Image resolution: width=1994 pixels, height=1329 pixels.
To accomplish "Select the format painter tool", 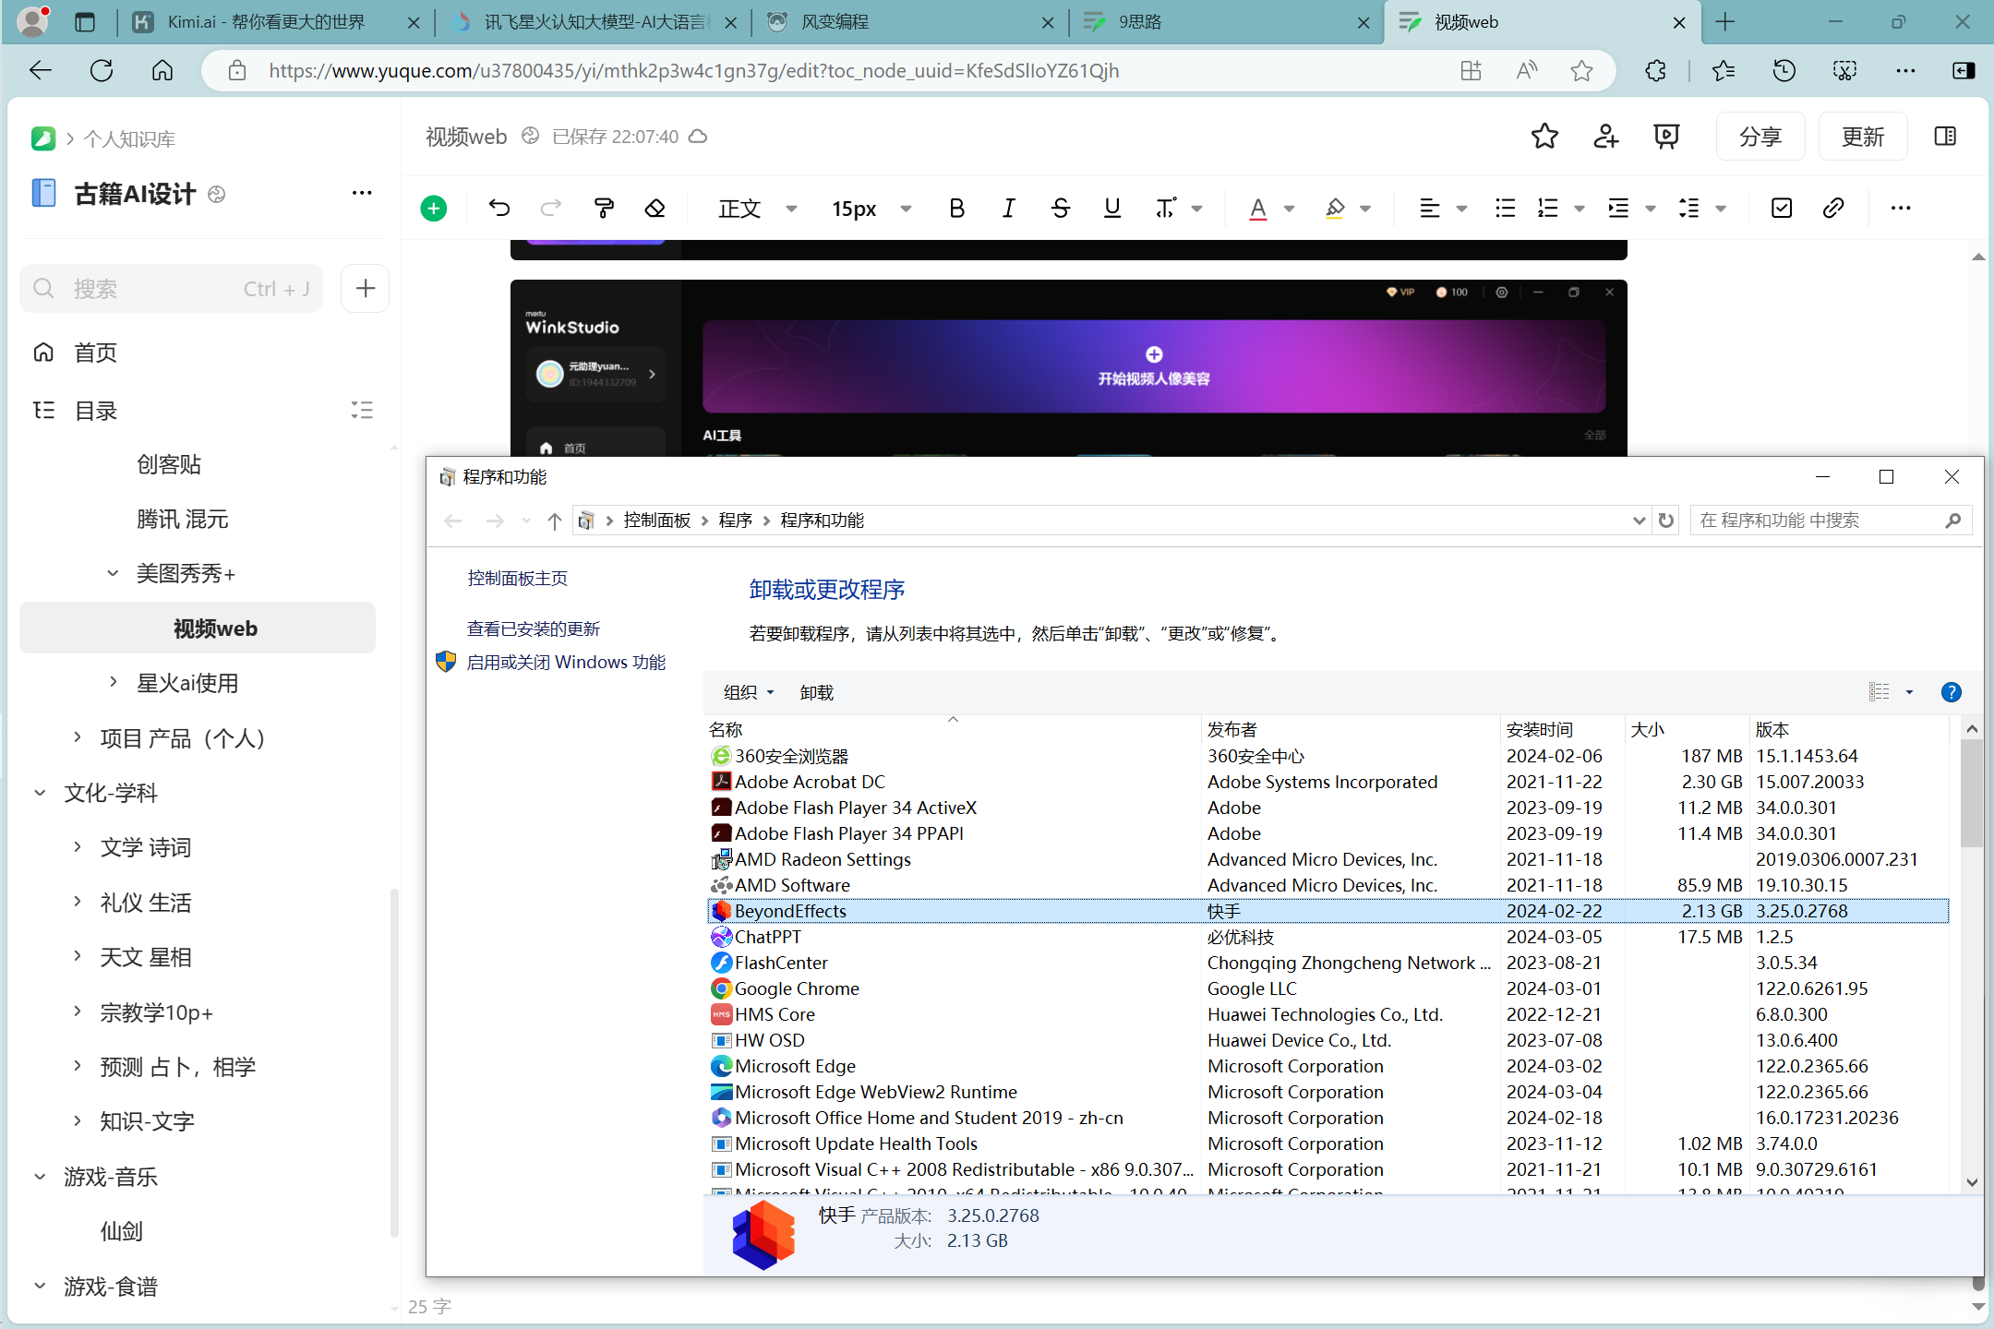I will click(x=604, y=209).
